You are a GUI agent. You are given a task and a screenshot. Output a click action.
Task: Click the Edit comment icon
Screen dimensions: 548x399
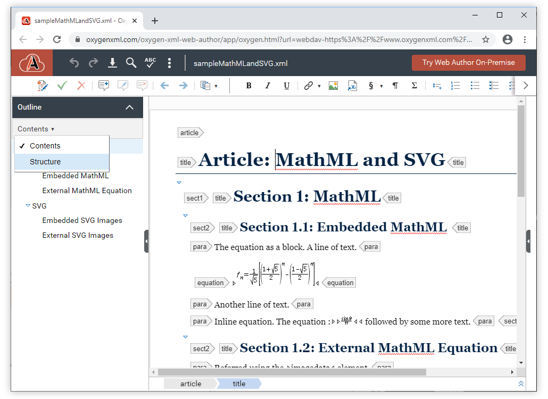[x=123, y=85]
